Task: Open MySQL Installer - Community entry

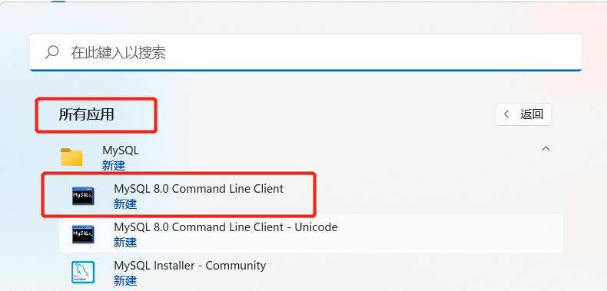Action: [311, 272]
